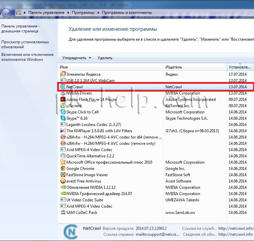Click the Элементы Яндекса program icon

63,74
